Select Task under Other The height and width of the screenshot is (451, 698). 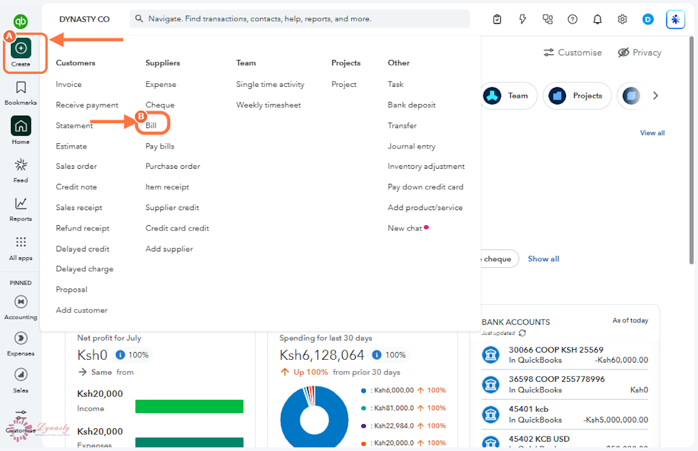point(396,84)
